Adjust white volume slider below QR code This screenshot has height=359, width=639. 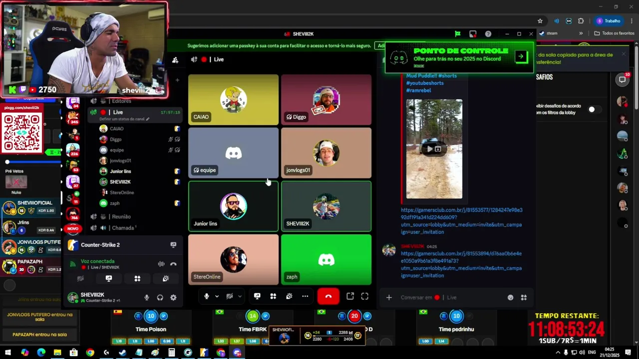coord(7,162)
